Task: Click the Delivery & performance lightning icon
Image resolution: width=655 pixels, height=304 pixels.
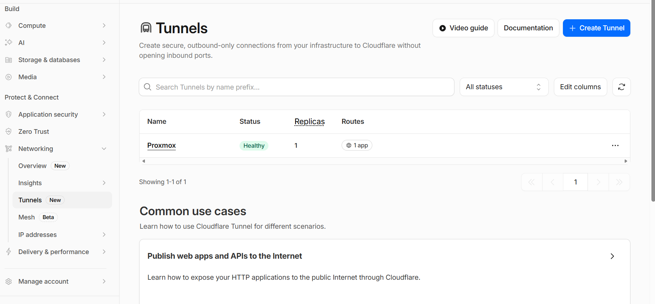Action: [9, 252]
